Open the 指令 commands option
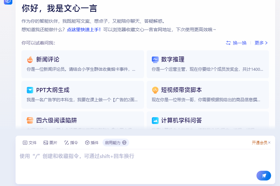 point(71,143)
